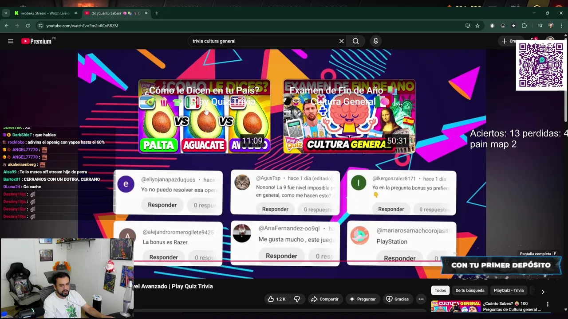
Task: Open new browser tab with plus
Action: click(x=157, y=13)
